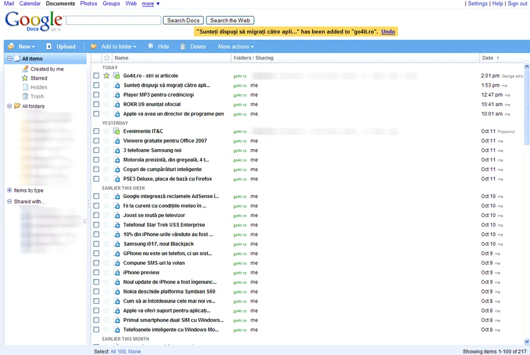Click the Hide icon in toolbar
Image resolution: width=530 pixels, height=355 pixels.
coord(151,46)
